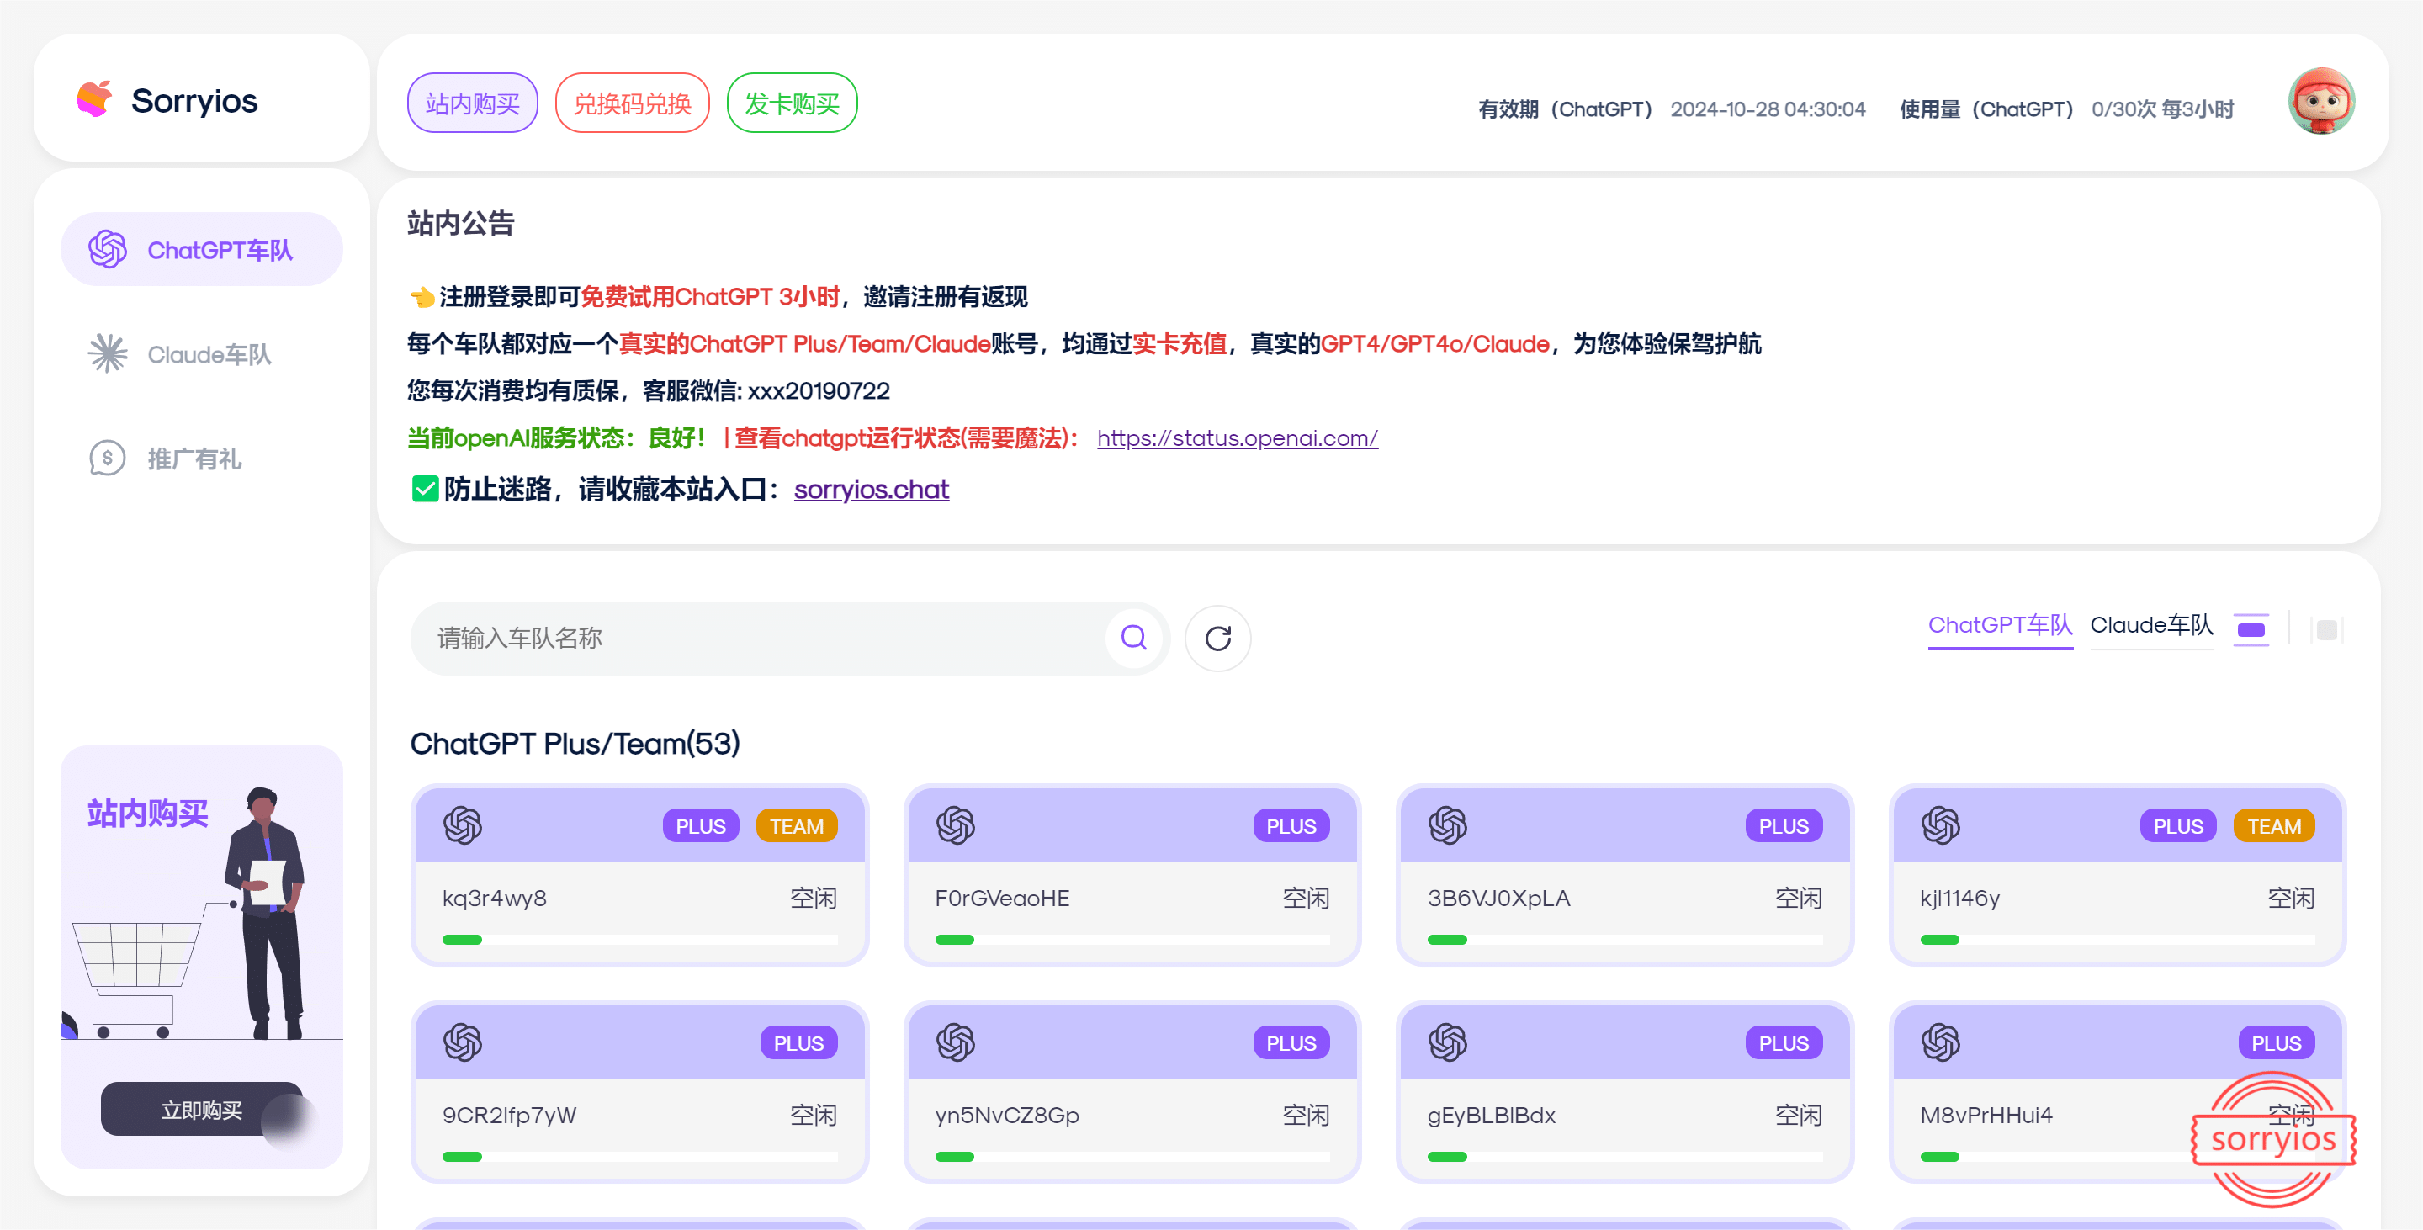This screenshot has width=2423, height=1230.
Task: Select the ChatGPT车队 tab above list
Action: pos(2000,625)
